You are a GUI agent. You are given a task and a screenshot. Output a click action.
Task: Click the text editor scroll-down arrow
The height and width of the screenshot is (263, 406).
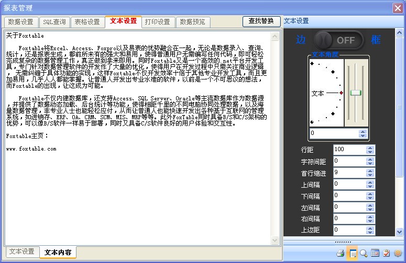[x=275, y=240]
